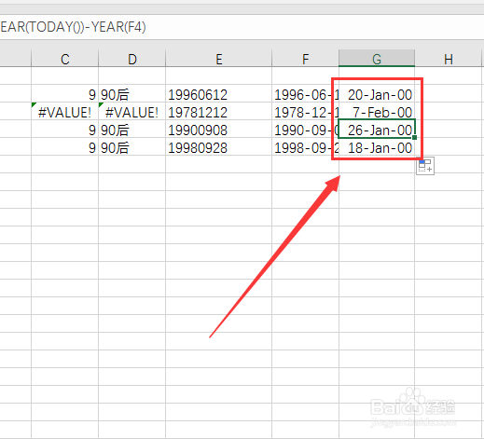This screenshot has width=484, height=439.
Task: Select cell showing 18-Jan-00
Action: click(x=377, y=146)
